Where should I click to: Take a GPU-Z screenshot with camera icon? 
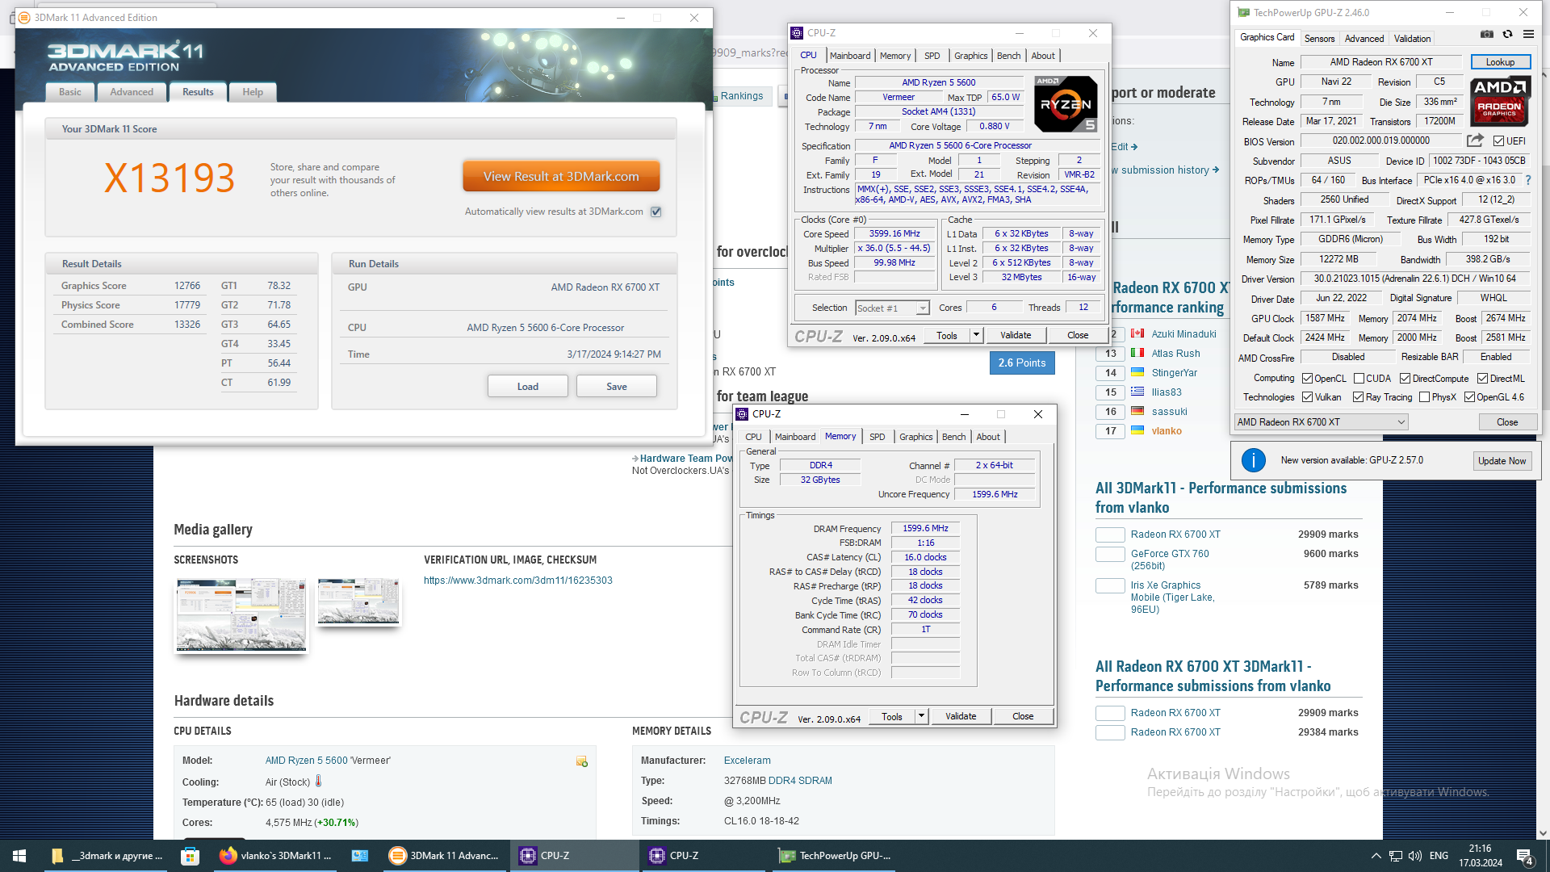click(x=1486, y=35)
